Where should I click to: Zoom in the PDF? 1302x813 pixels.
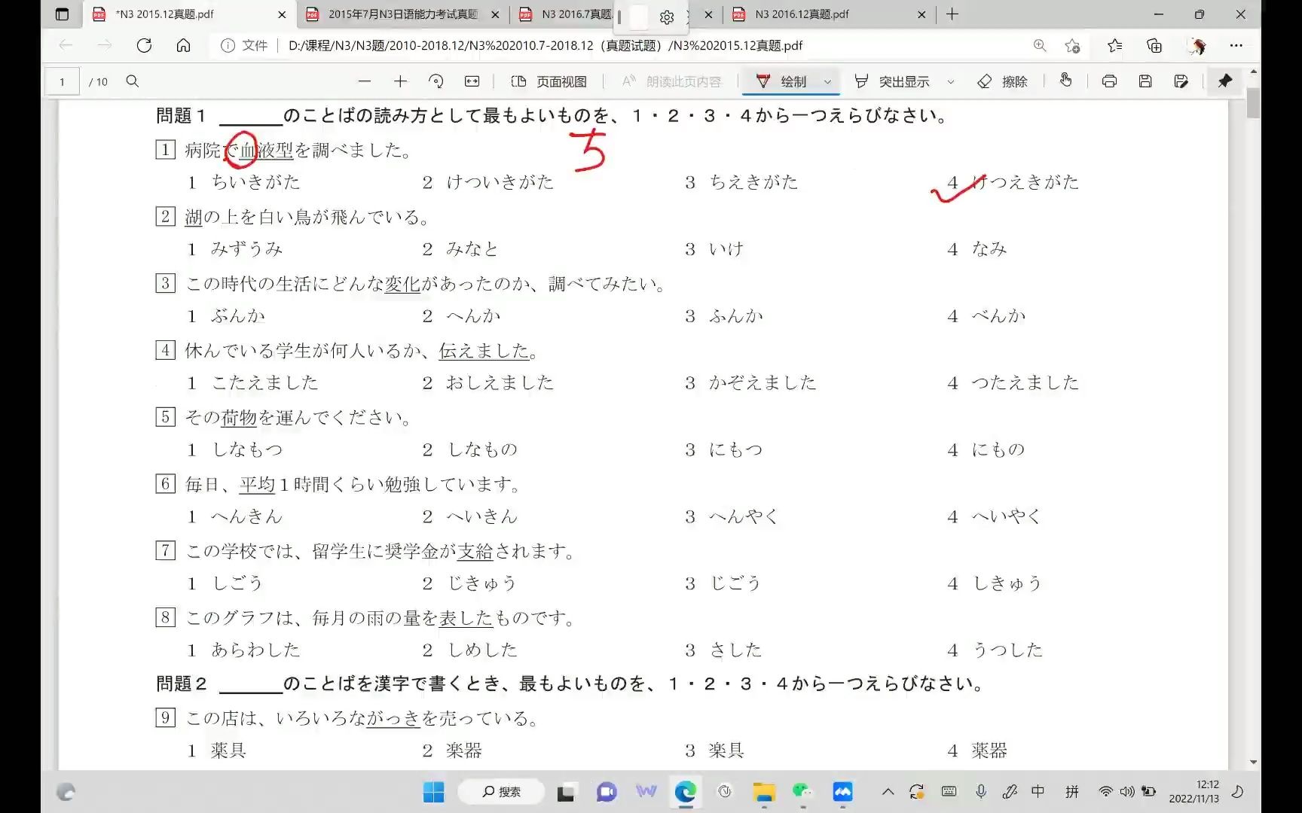(400, 81)
